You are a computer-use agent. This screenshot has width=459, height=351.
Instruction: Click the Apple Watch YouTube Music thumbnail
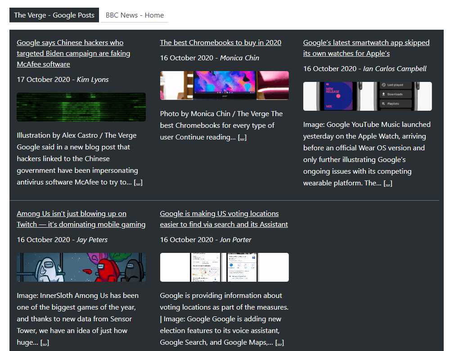tap(367, 96)
